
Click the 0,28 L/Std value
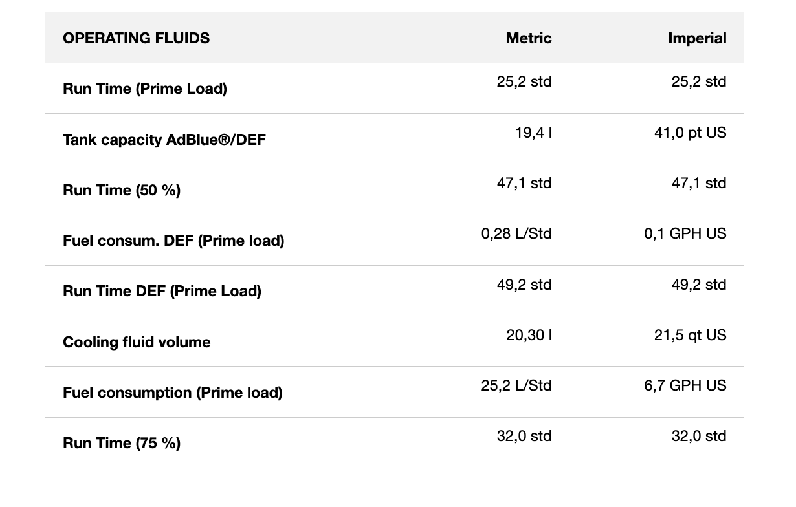pyautogui.click(x=516, y=233)
